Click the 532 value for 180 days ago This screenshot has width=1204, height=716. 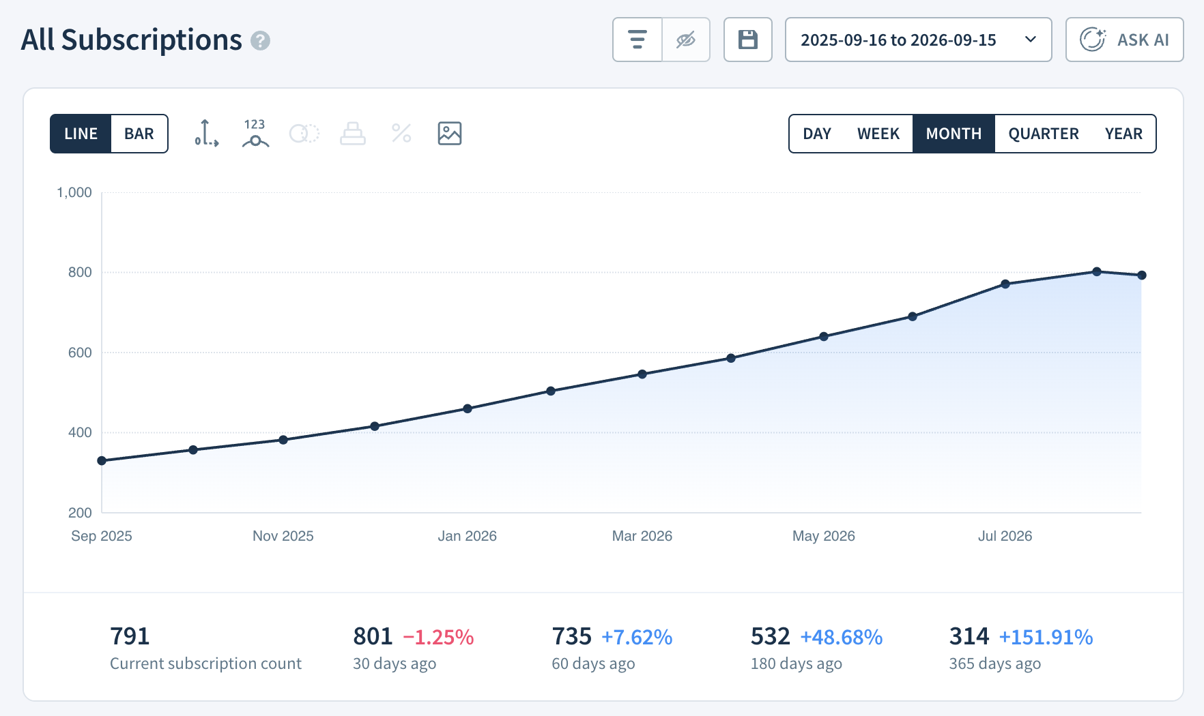pyautogui.click(x=770, y=636)
